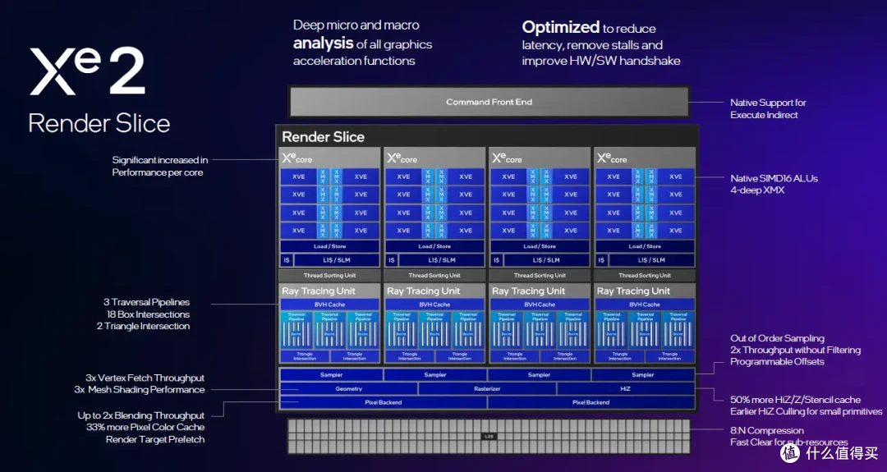Click the 'Out of Order Sampling' note
The width and height of the screenshot is (887, 472).
777,338
